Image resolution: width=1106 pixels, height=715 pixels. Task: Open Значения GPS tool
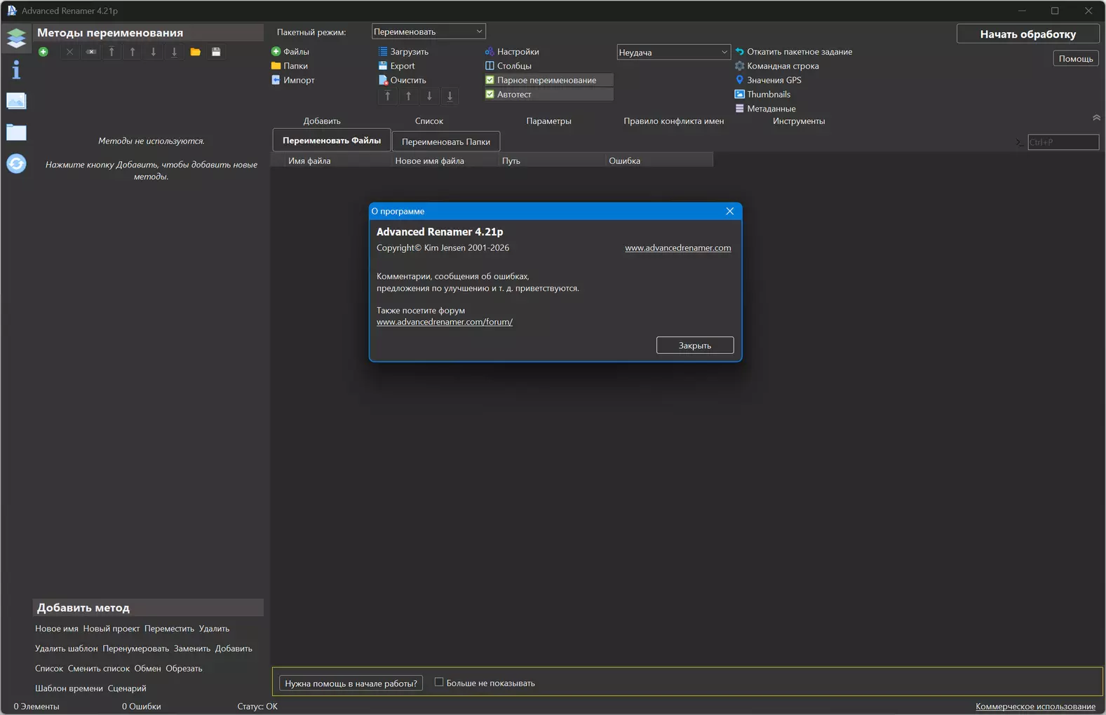[x=768, y=80]
